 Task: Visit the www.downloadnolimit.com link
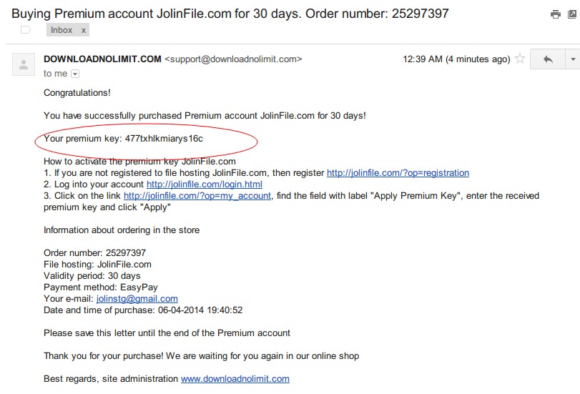[235, 379]
